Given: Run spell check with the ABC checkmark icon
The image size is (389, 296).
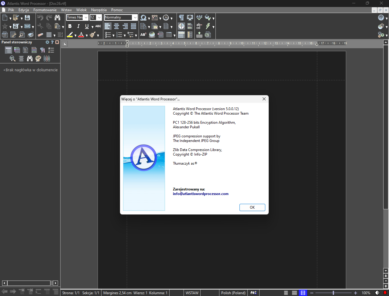Looking at the screenshot, I should pos(199,18).
